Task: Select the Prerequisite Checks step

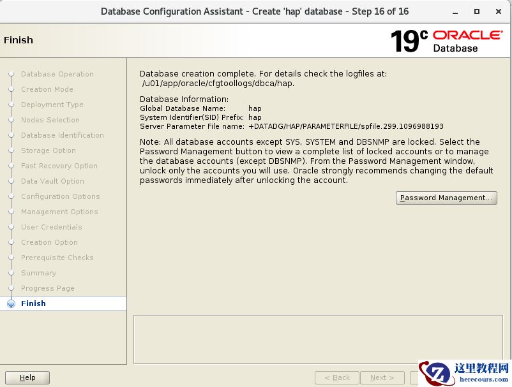Action: [x=57, y=258]
